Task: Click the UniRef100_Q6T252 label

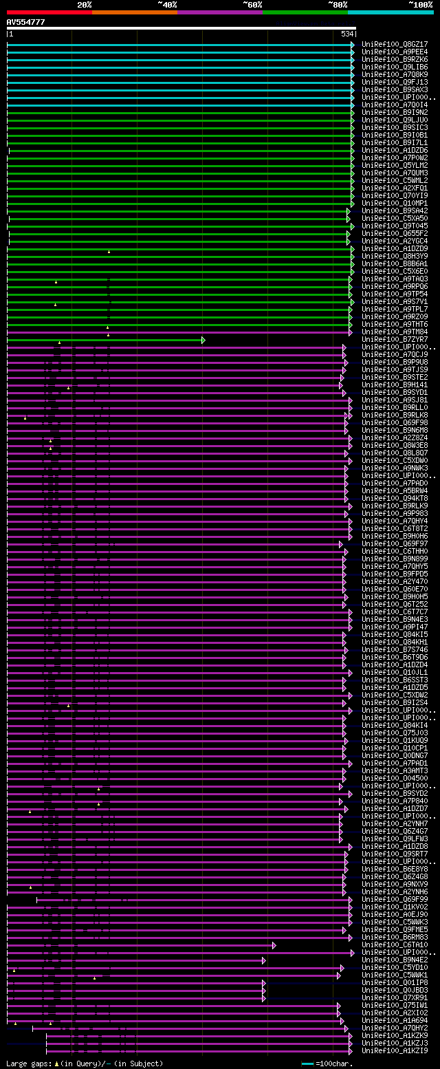Action: pos(395,604)
